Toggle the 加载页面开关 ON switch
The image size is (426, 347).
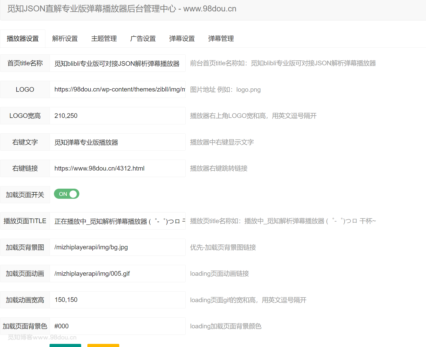(x=67, y=194)
